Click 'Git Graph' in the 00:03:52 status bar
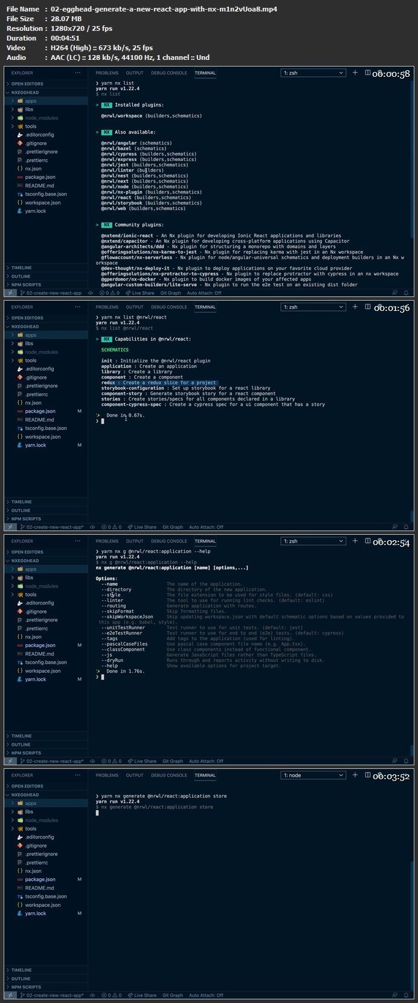 pyautogui.click(x=172, y=995)
